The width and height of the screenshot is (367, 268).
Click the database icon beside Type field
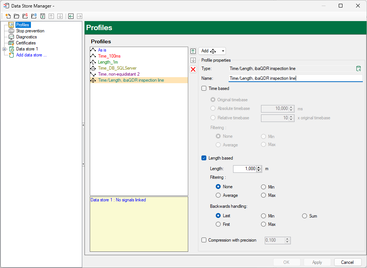[x=358, y=69]
